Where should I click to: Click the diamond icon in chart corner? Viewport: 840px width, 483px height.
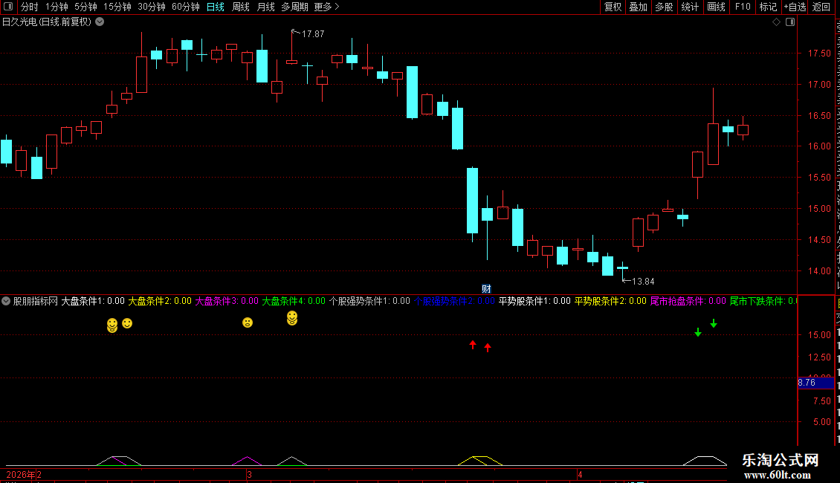776,22
